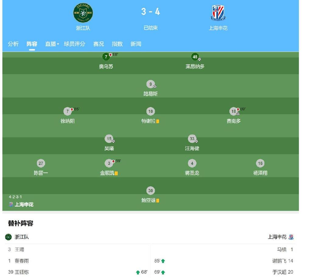Click player number 9 路易斯 circle
This screenshot has height=278, width=311.
pos(151,84)
